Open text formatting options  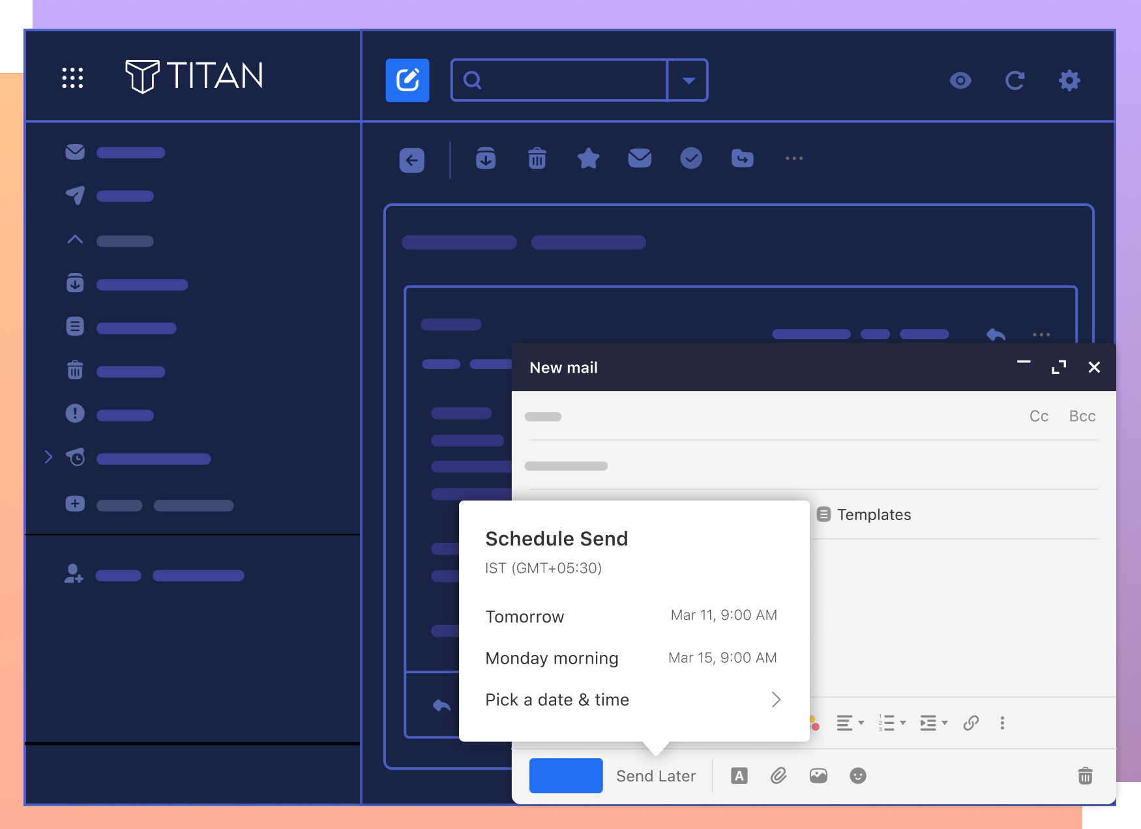tap(739, 776)
